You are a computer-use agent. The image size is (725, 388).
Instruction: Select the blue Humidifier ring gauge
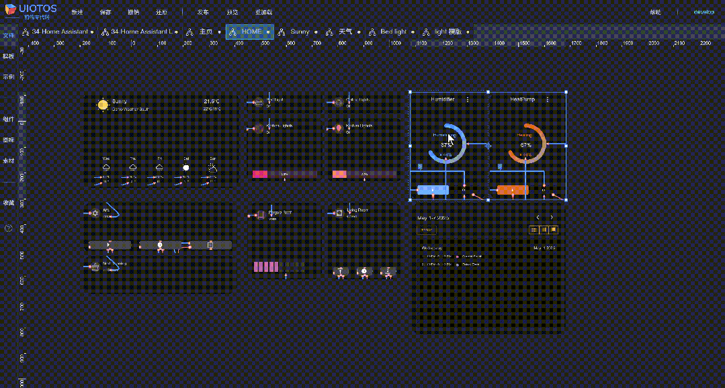[x=447, y=144]
